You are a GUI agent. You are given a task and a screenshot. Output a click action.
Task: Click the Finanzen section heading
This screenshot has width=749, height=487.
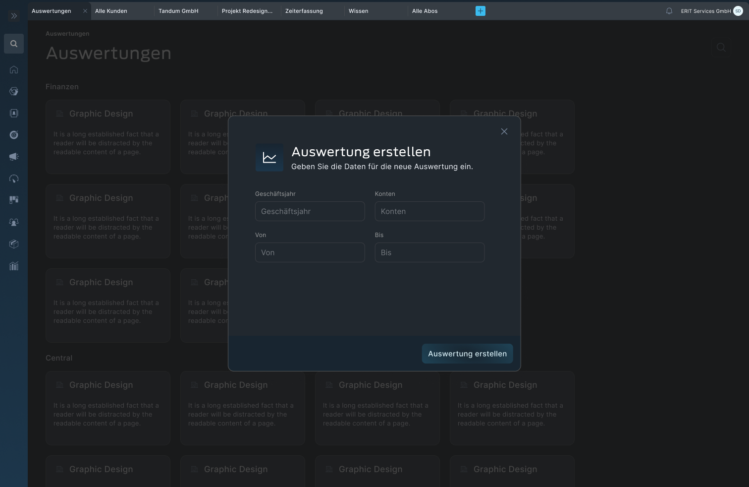click(x=62, y=87)
